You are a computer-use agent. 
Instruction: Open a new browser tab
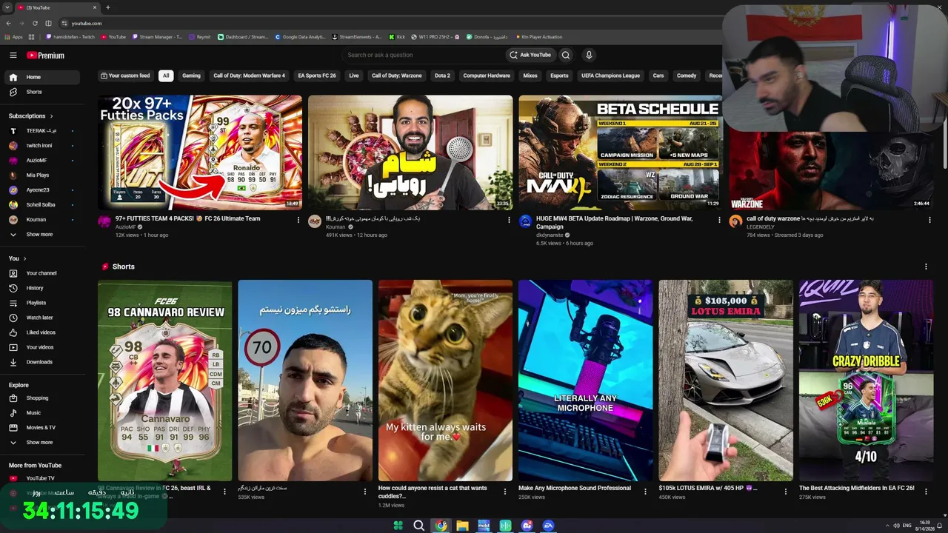(x=107, y=7)
